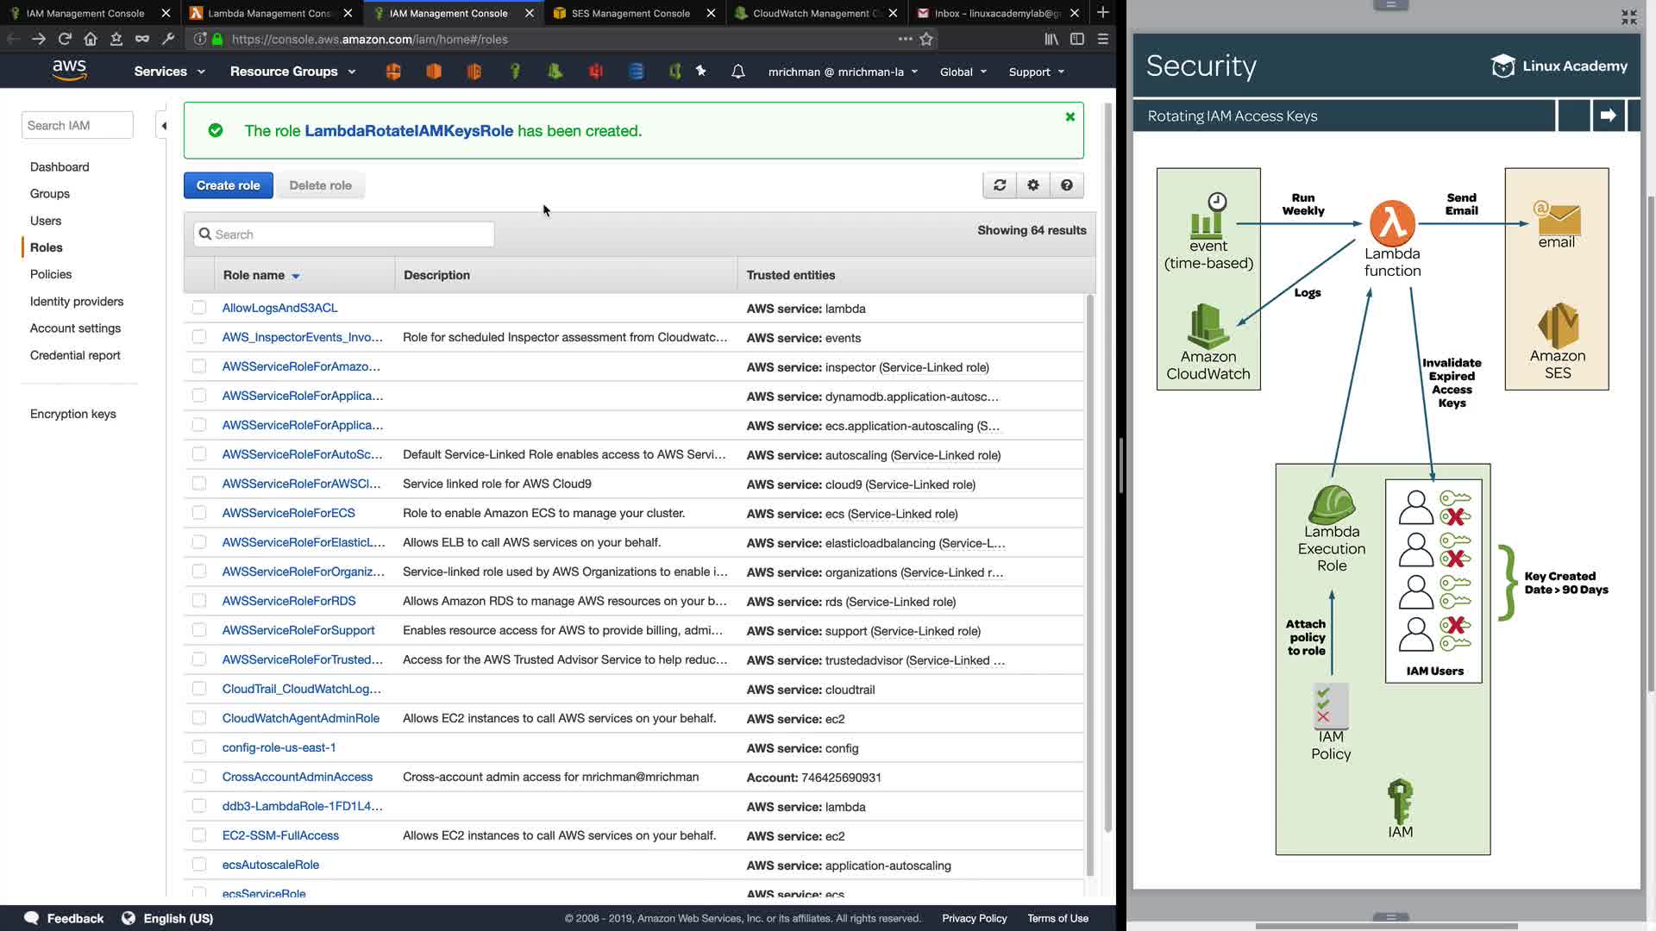Click the roles Search field

point(345,234)
